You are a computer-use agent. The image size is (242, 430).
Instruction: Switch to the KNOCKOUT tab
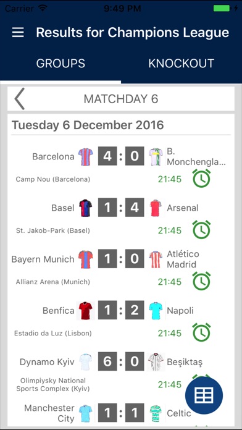(x=181, y=64)
